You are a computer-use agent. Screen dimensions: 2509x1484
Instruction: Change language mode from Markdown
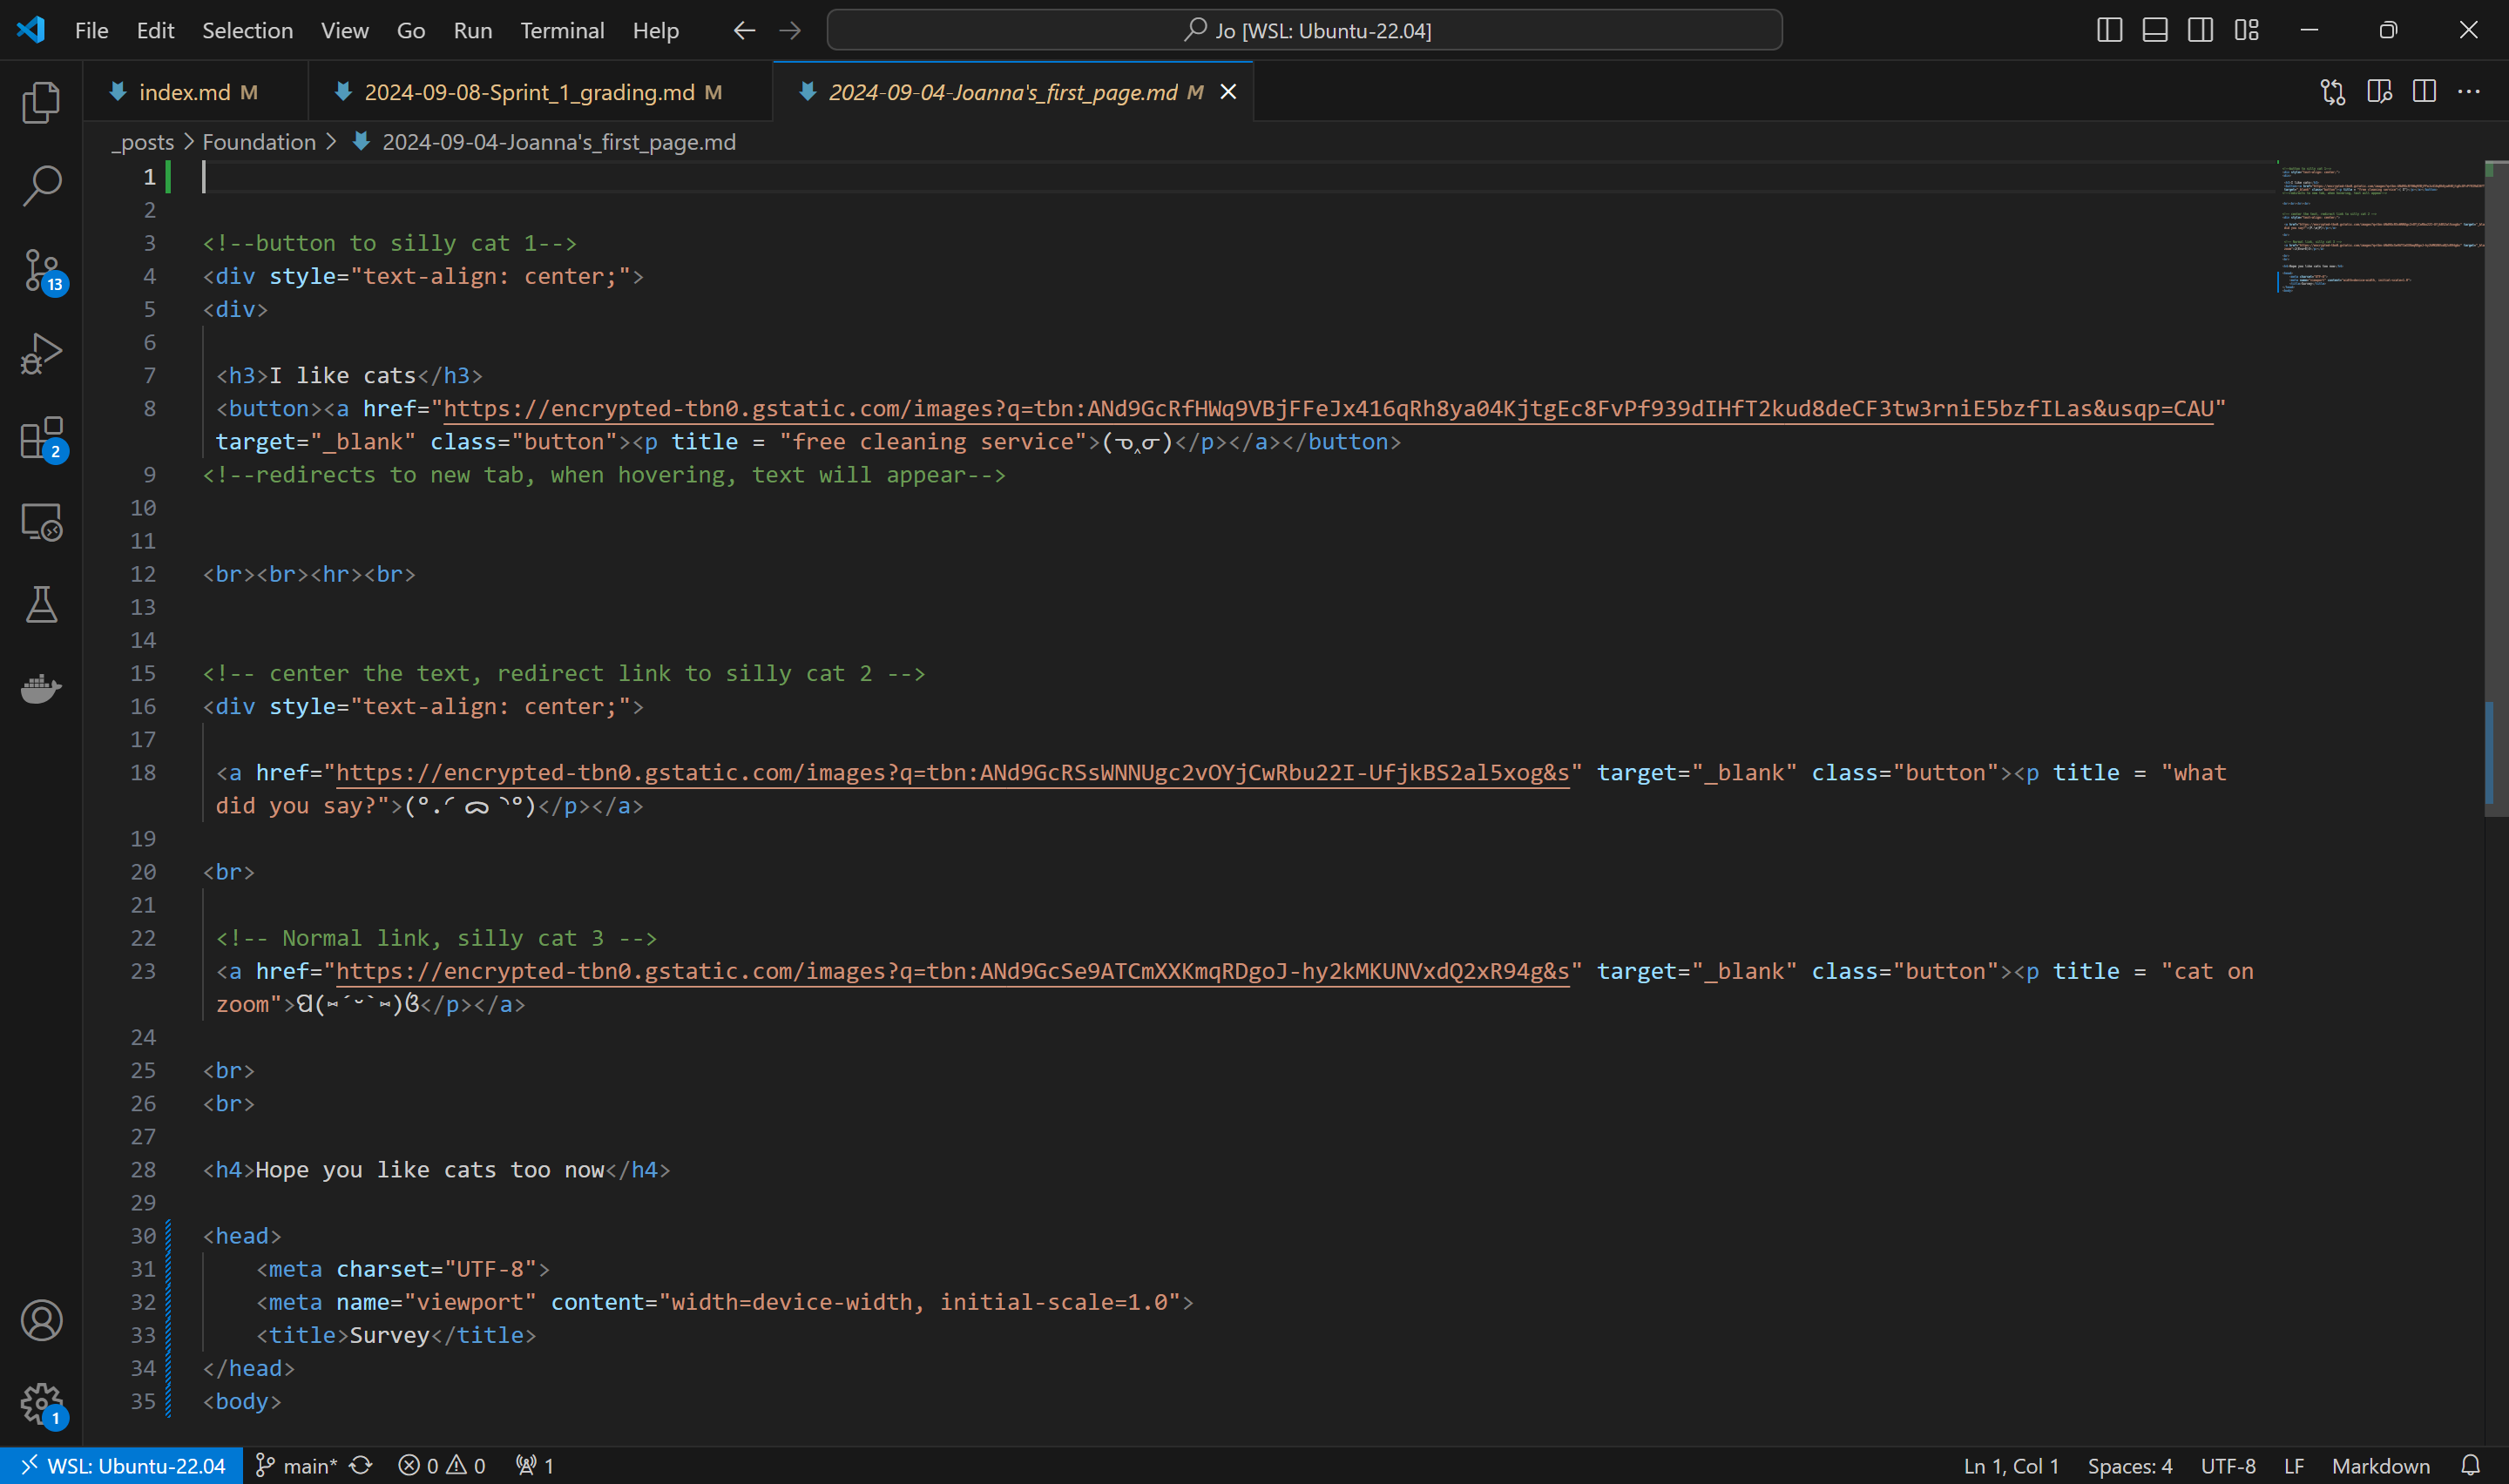click(x=2381, y=1466)
